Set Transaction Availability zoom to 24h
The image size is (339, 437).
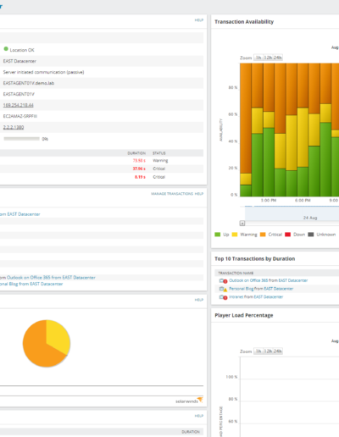point(277,58)
